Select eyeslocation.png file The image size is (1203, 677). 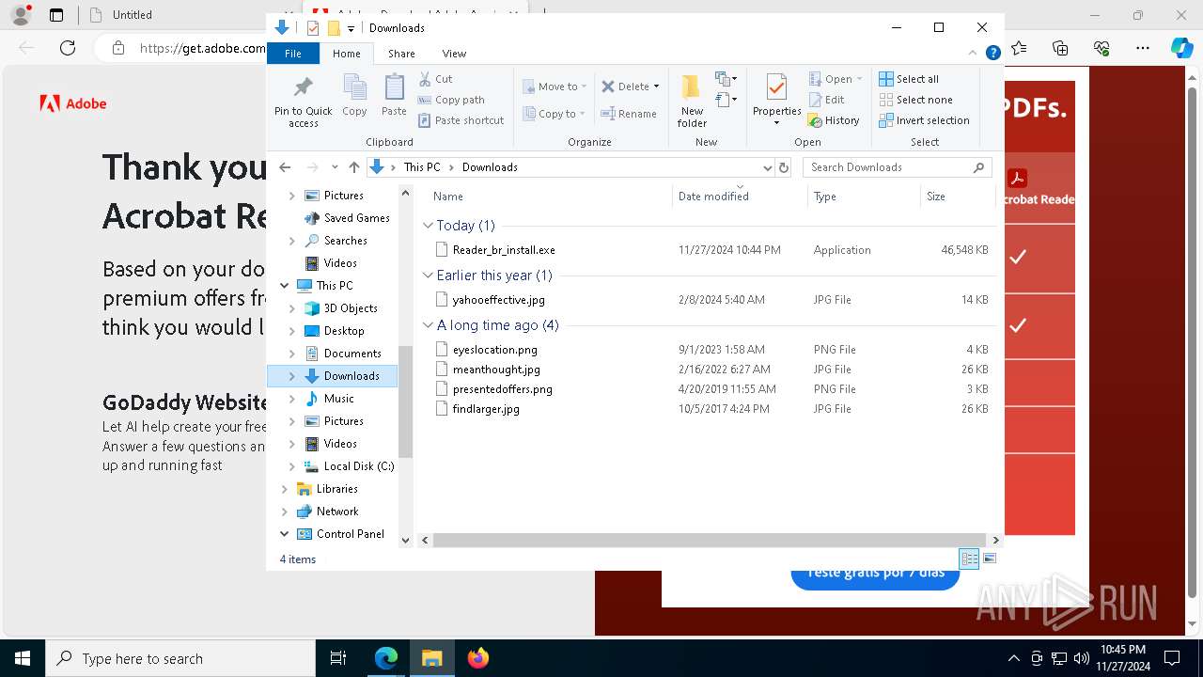(x=494, y=350)
